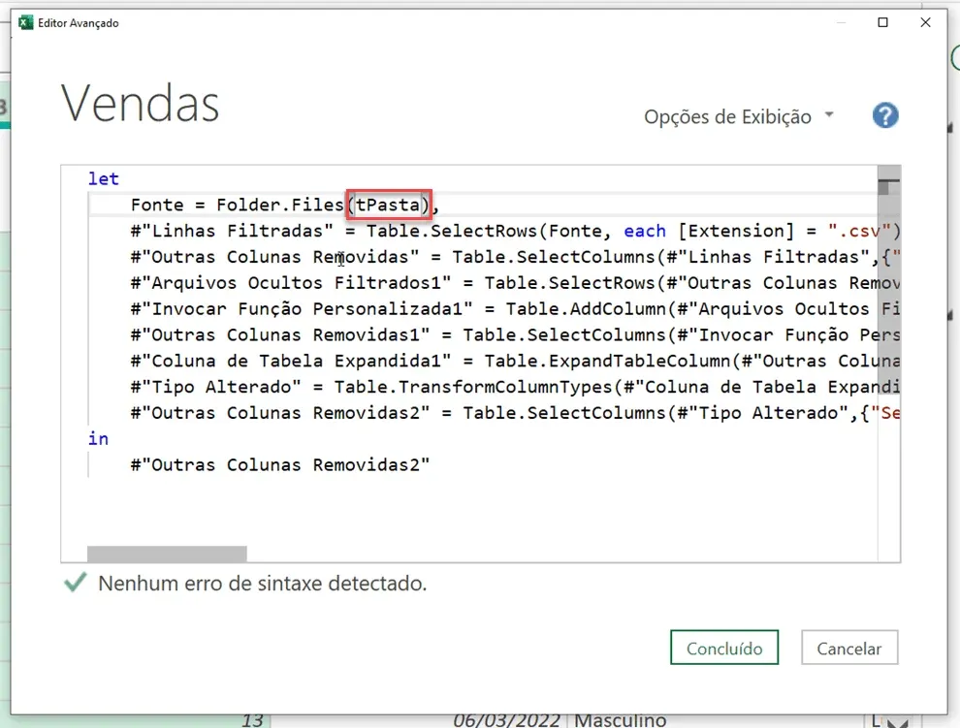This screenshot has width=960, height=728.
Task: Click the #"Linhas Filtradas" step line
Action: pos(515,231)
